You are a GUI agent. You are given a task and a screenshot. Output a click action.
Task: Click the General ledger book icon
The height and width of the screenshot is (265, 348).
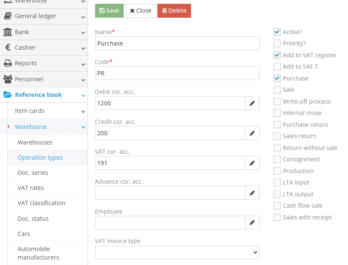(8, 16)
